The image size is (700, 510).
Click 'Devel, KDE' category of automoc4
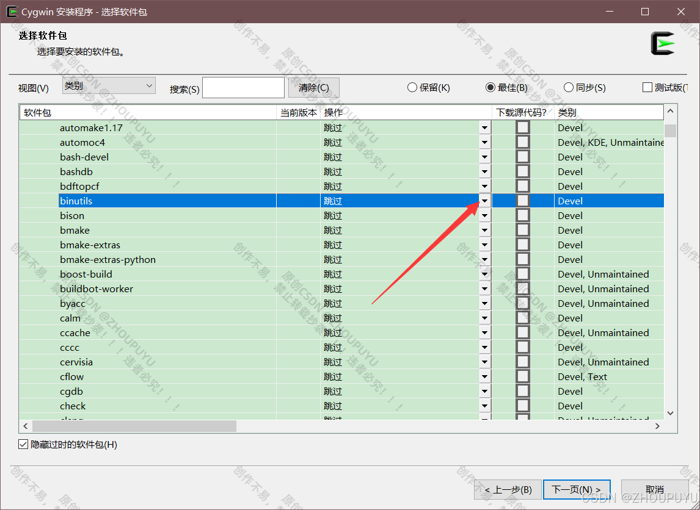[x=582, y=143]
